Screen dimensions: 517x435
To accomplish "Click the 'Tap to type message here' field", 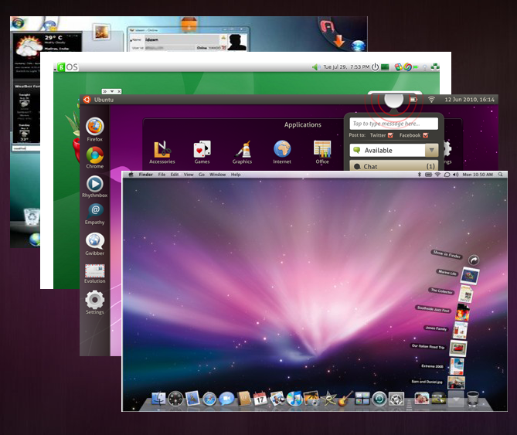I will point(393,124).
